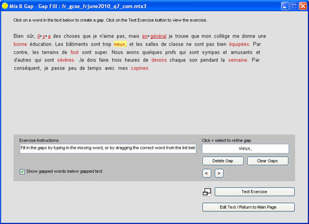Image resolution: width=309 pixels, height=224 pixels.
Task: Click the word bâtiments to create gap
Action: pos(77,44)
